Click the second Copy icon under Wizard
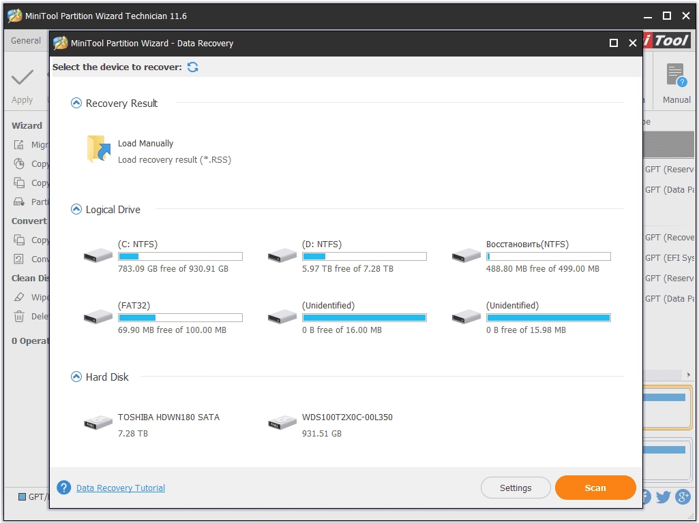Viewport: 699px width, 523px height. (x=18, y=183)
